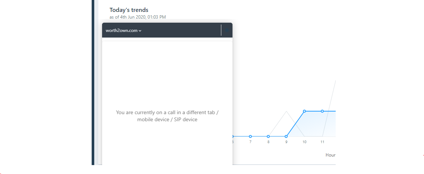
Task: Select the trend data point at hour 11
Action: point(322,111)
